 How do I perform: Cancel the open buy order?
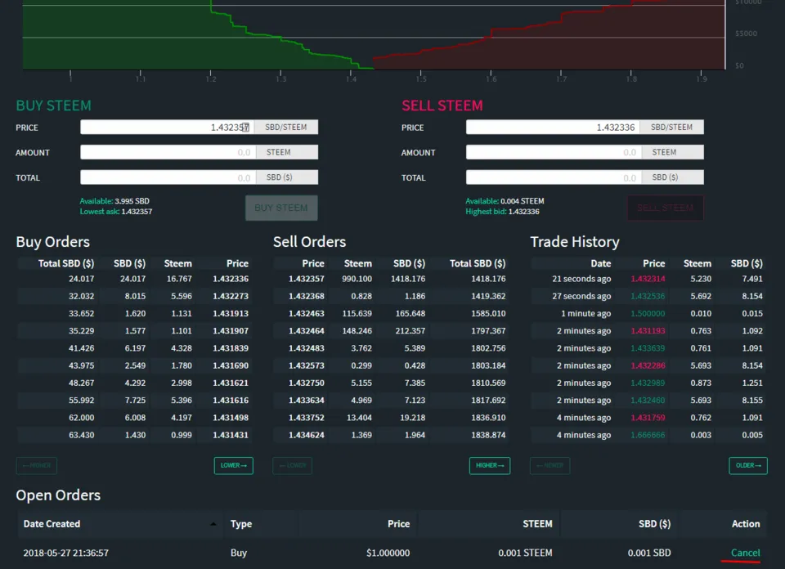pos(746,553)
